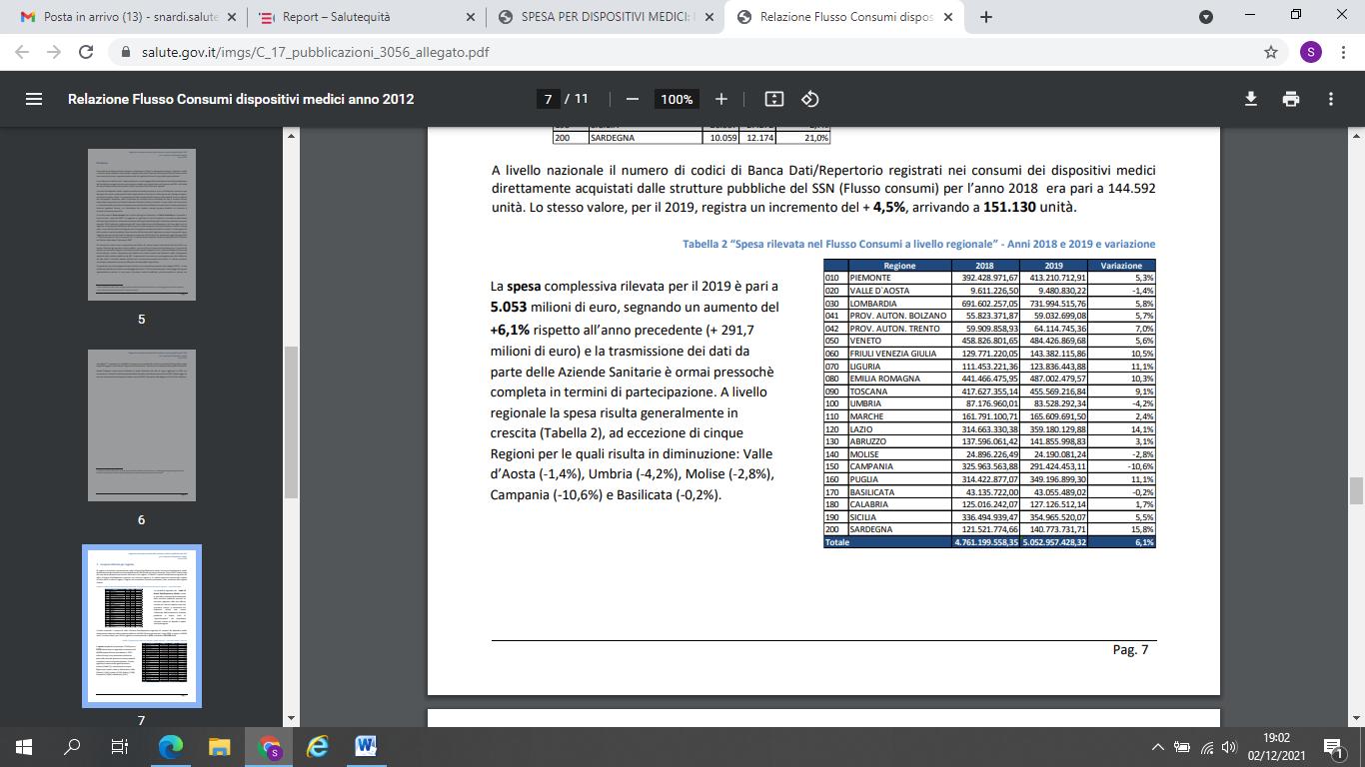
Task: Click the Tabella 2 caption text
Action: pos(918,244)
